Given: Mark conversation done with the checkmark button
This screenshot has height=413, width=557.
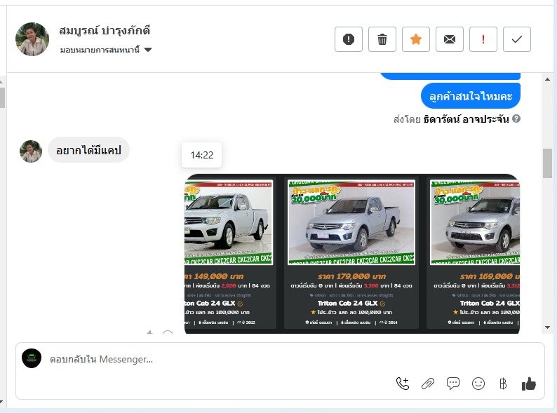Looking at the screenshot, I should [517, 39].
